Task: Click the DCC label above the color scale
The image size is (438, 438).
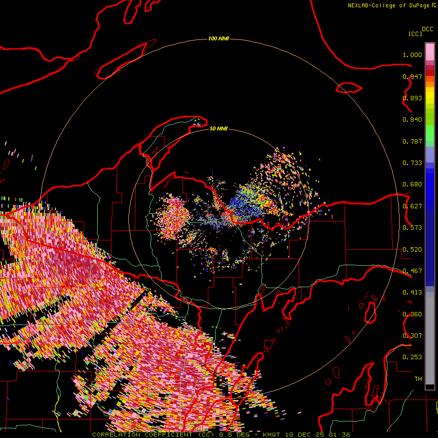Action: pyautogui.click(x=427, y=29)
